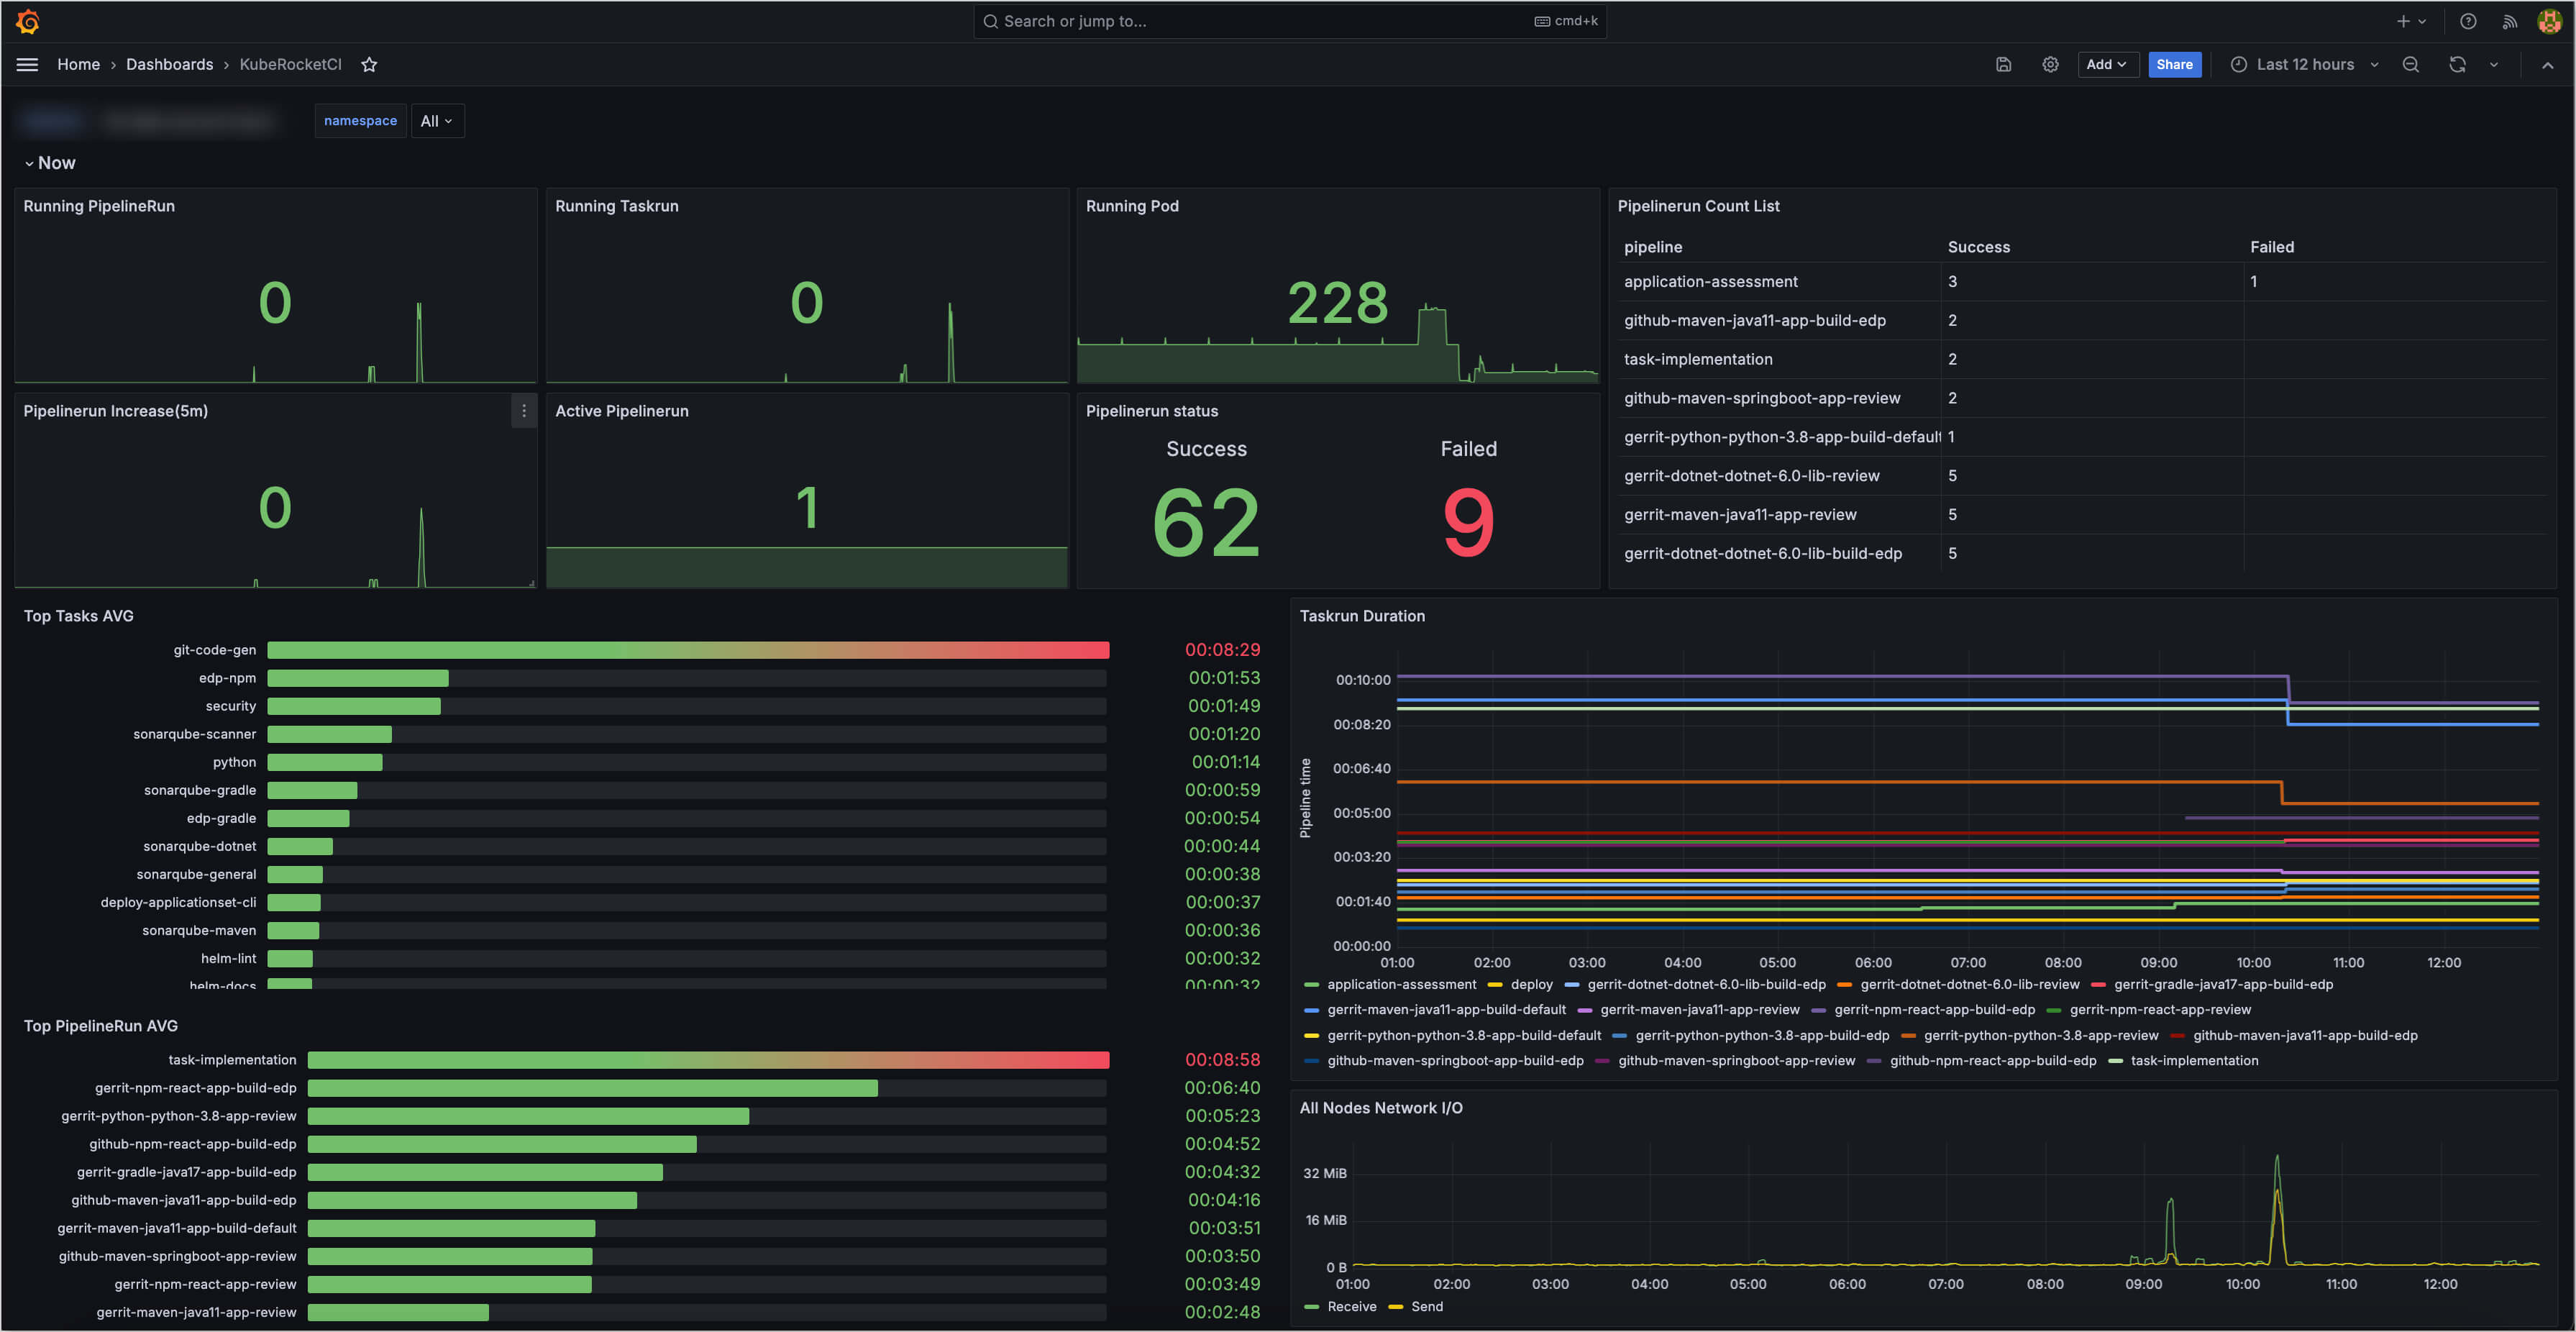
Task: Open the Grafana home logo
Action: [x=28, y=21]
